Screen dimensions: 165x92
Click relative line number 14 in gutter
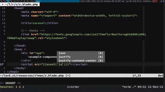coord(3,8)
